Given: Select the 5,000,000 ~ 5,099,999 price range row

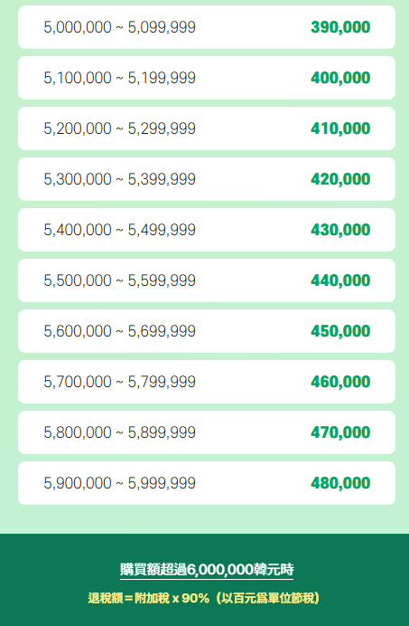Looking at the screenshot, I should (x=207, y=27).
